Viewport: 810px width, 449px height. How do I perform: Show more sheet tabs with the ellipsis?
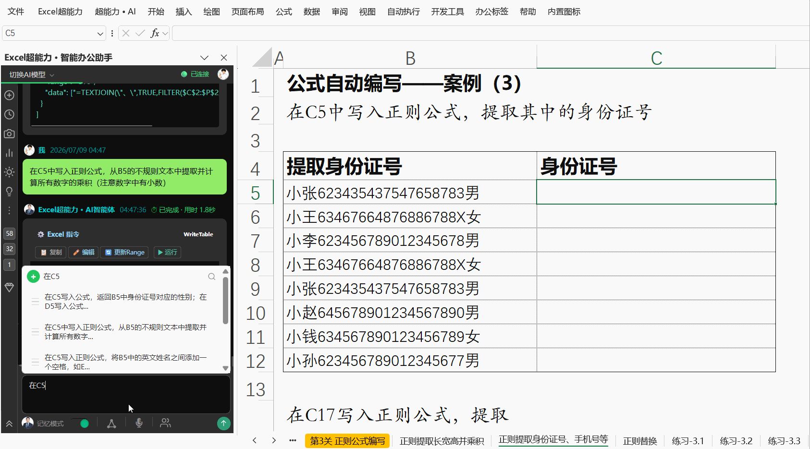[293, 440]
